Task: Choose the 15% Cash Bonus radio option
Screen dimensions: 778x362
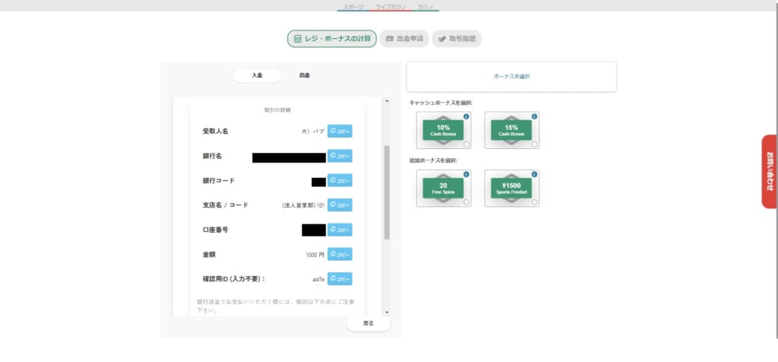Action: (x=534, y=144)
